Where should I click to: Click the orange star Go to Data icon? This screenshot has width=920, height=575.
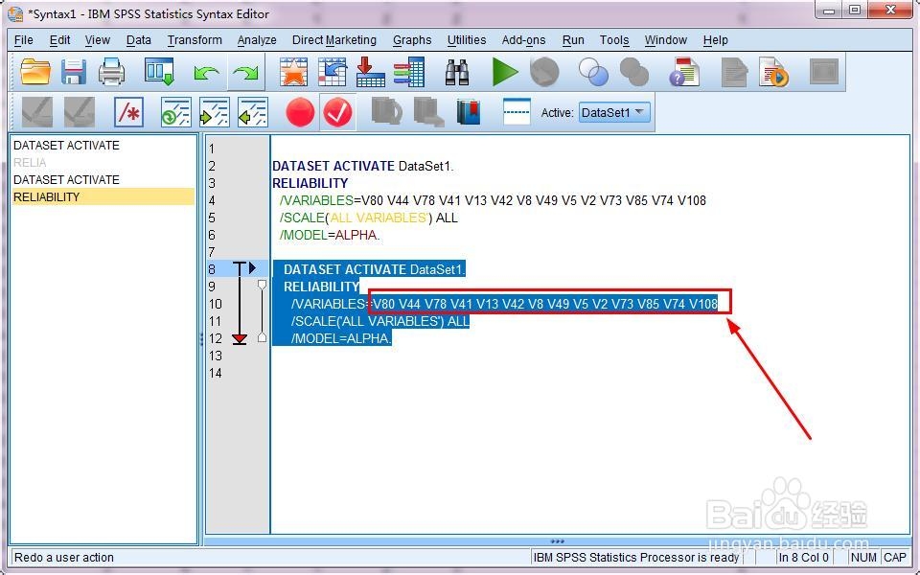[x=293, y=72]
